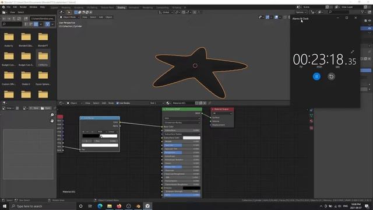373x210 pixels.
Task: Open the outliner filter dropdown
Action: pos(363,12)
